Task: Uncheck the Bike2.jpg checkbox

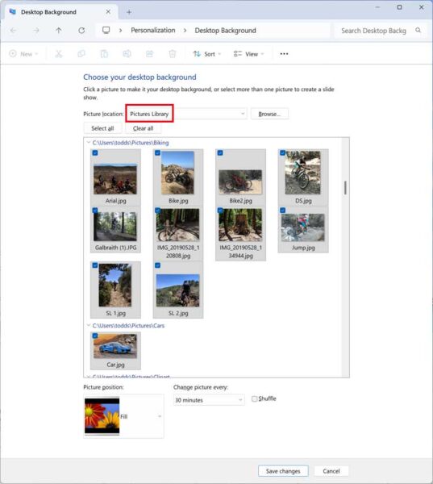Action: (x=220, y=152)
